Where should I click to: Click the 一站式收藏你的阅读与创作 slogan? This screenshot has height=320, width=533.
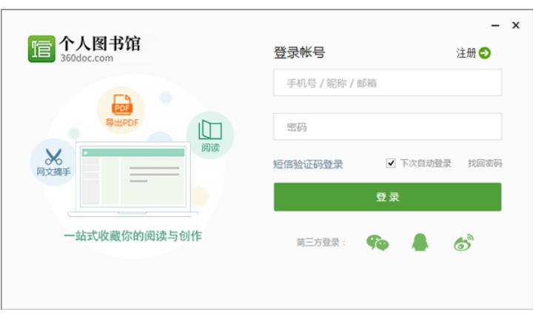coord(133,236)
